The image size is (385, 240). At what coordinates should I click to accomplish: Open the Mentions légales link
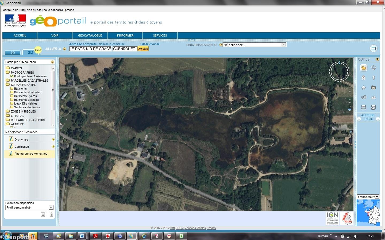point(195,228)
